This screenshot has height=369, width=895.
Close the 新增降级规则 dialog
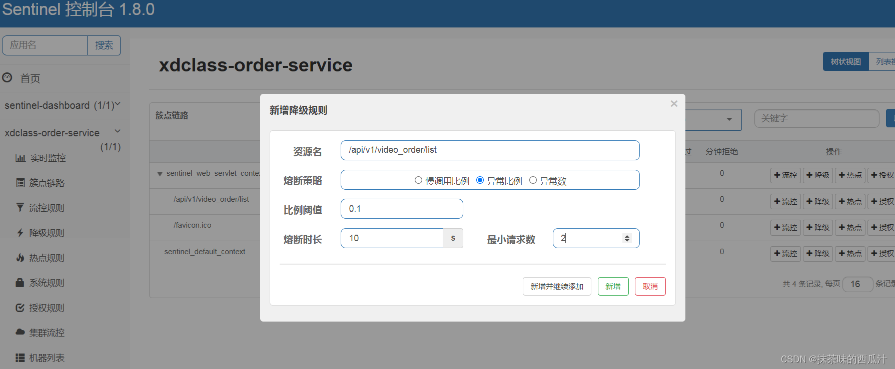(674, 104)
